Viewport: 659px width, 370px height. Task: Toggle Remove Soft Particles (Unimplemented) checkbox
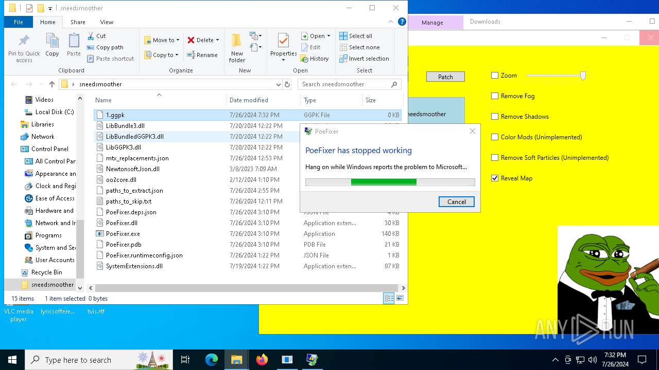[x=495, y=158]
